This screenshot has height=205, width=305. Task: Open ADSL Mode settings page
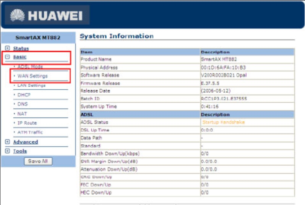click(x=30, y=67)
